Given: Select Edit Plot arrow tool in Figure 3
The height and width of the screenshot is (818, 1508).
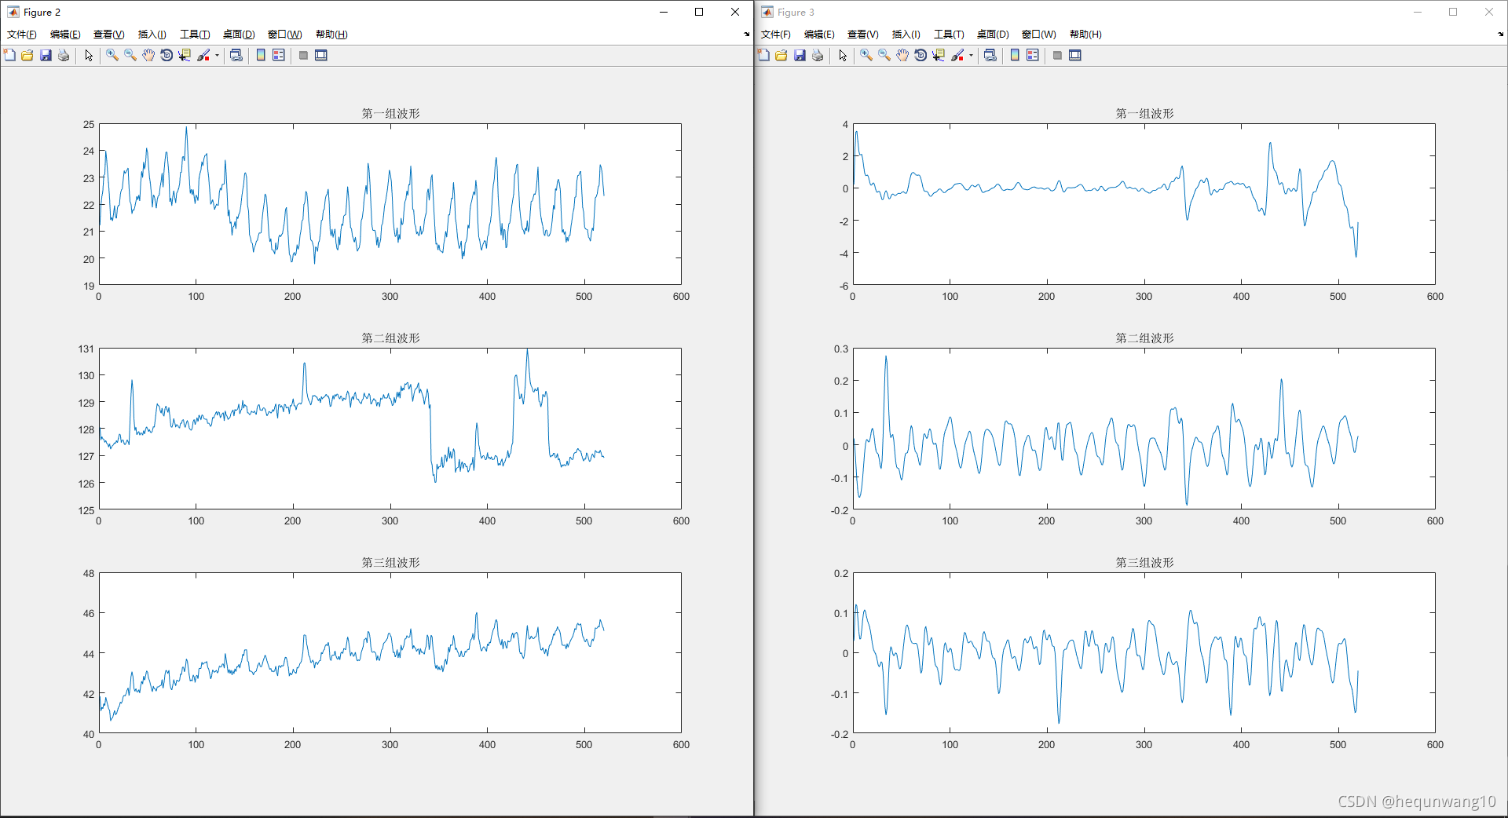Looking at the screenshot, I should coord(843,55).
